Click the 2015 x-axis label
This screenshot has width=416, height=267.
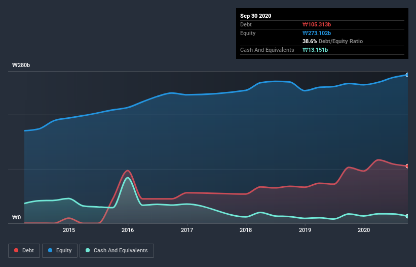pyautogui.click(x=69, y=230)
